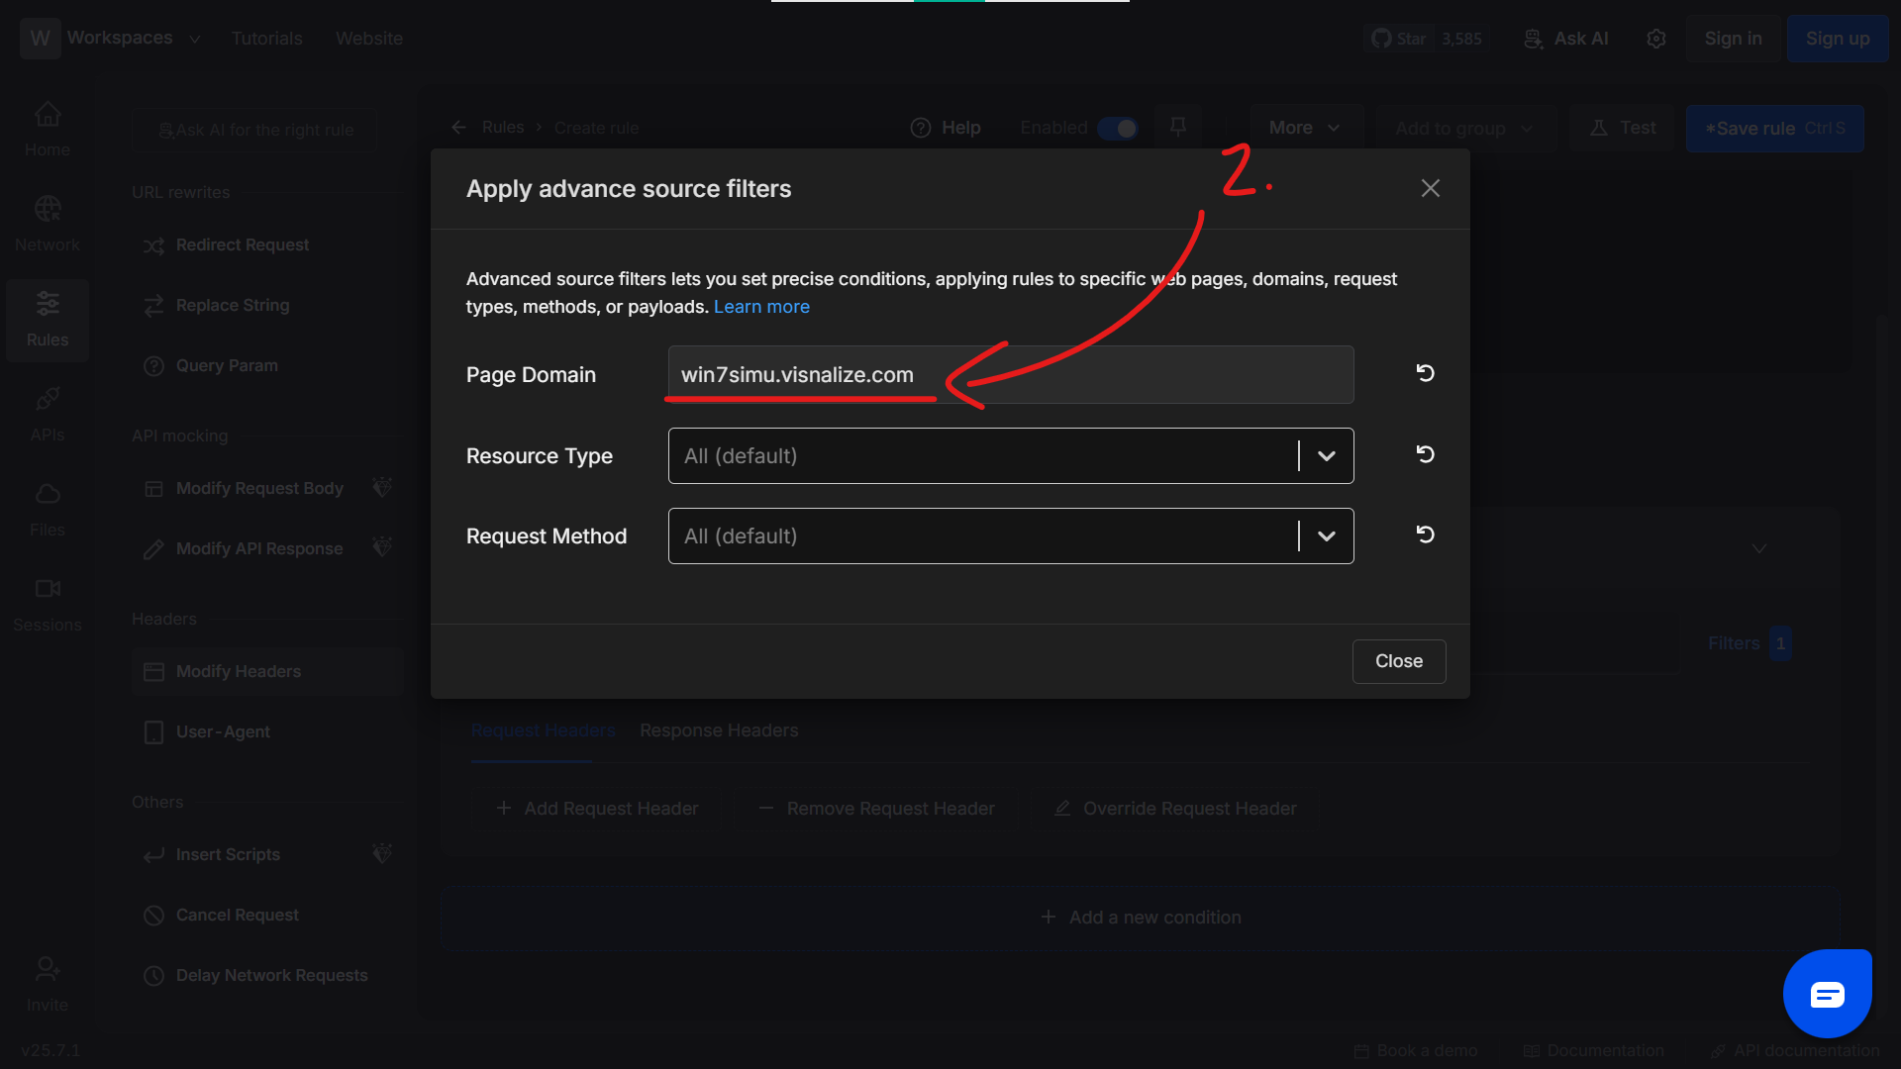1901x1069 pixels.
Task: Select the Network panel icon
Action: click(x=47, y=223)
